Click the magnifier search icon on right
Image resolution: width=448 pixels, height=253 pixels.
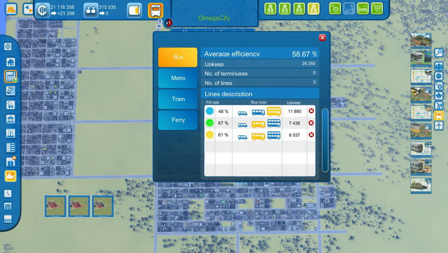[439, 53]
